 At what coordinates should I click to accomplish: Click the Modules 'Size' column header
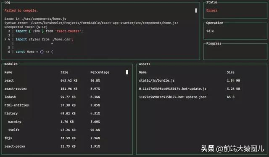coord(64,72)
